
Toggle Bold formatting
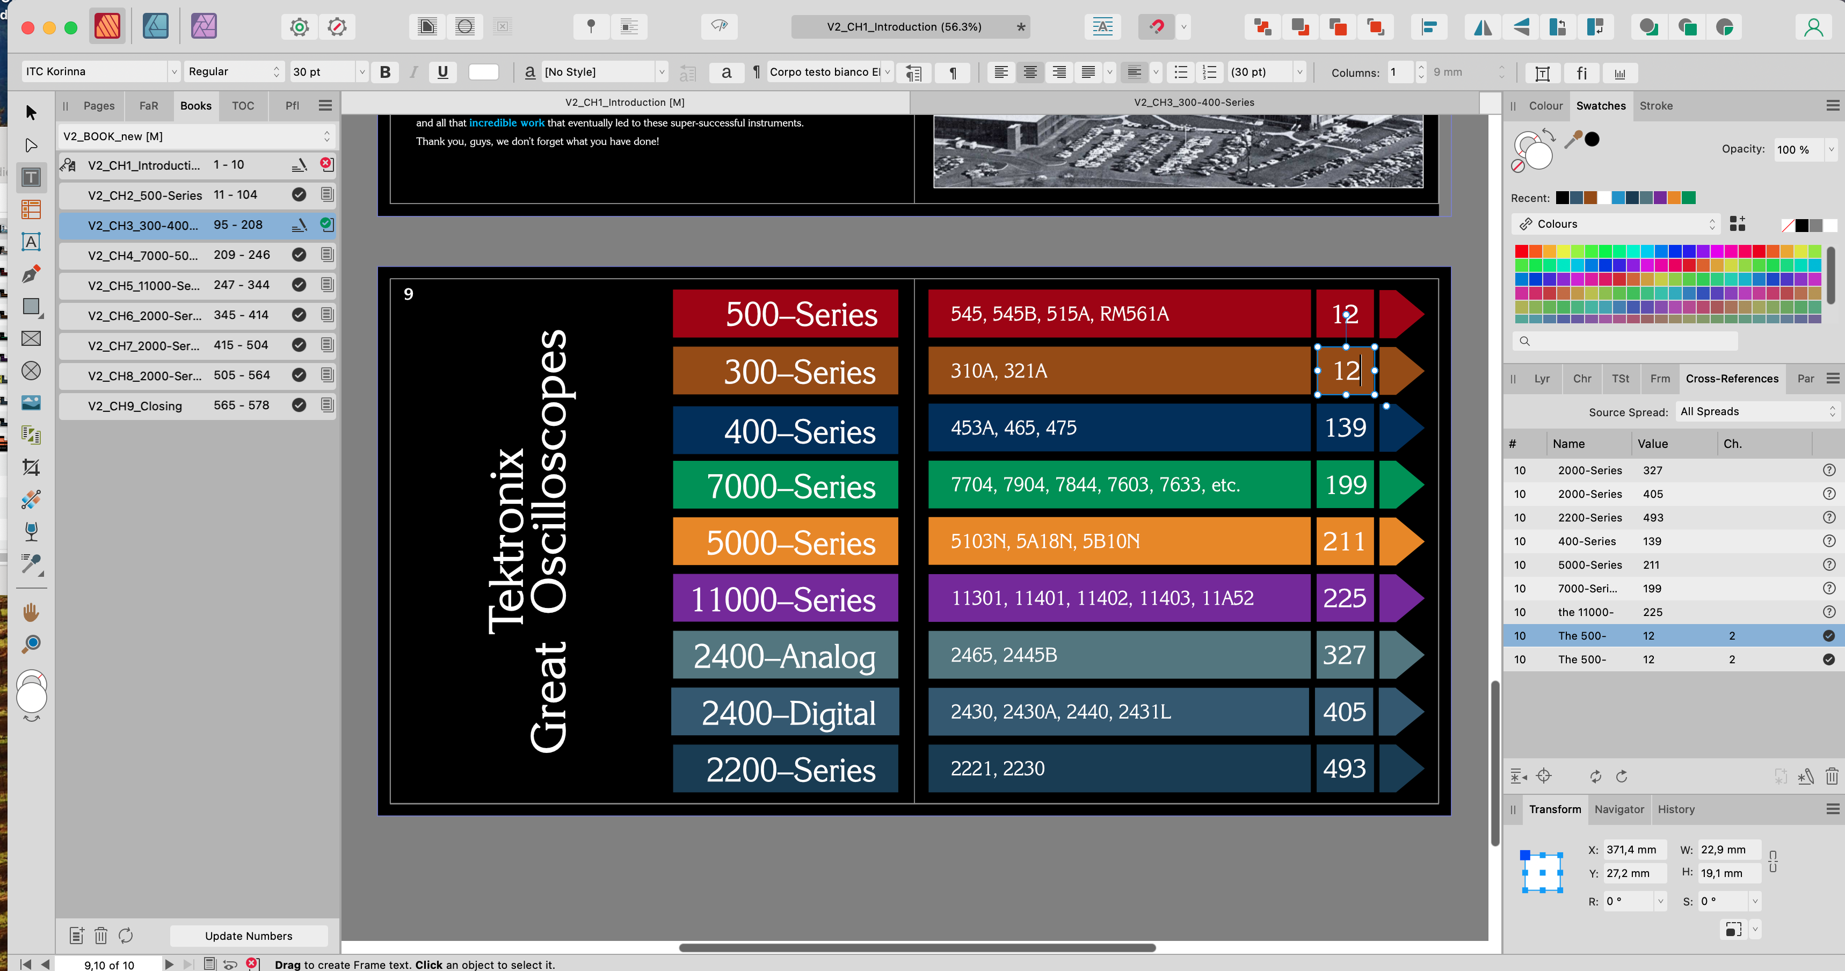click(386, 71)
